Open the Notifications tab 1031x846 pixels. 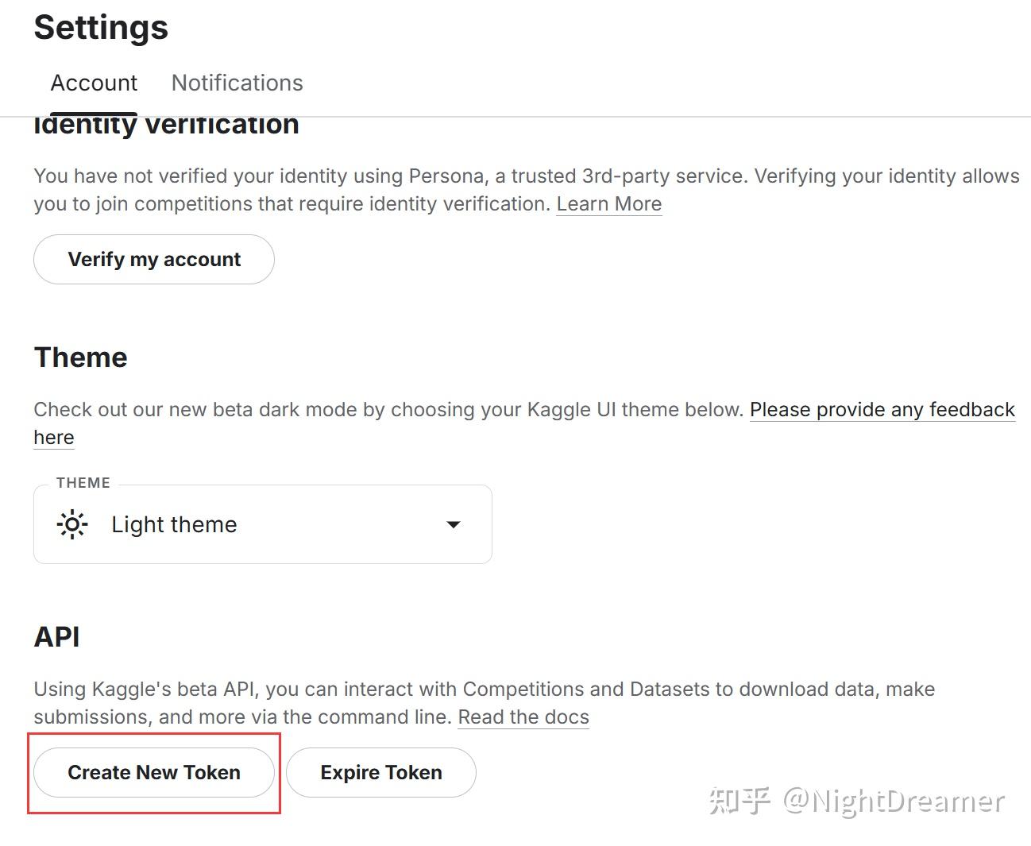[x=237, y=83]
